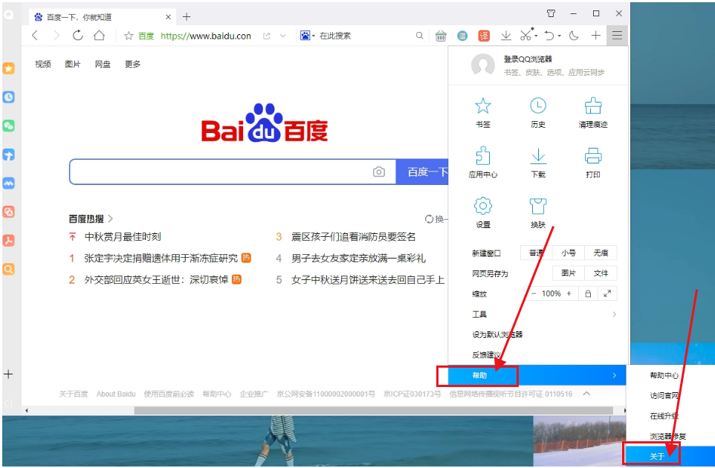The image size is (715, 468).
Task: Click the red translate toolbar icon
Action: (x=484, y=36)
